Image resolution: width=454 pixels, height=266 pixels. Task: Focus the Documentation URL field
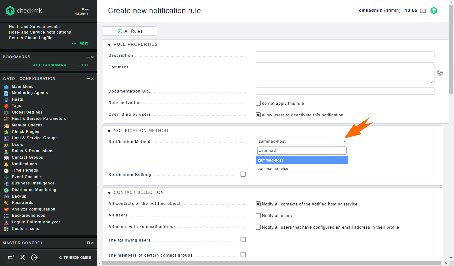[345, 91]
